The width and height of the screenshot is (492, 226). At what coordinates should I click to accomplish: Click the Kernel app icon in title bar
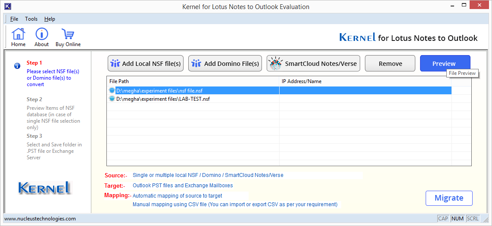coord(9,6)
